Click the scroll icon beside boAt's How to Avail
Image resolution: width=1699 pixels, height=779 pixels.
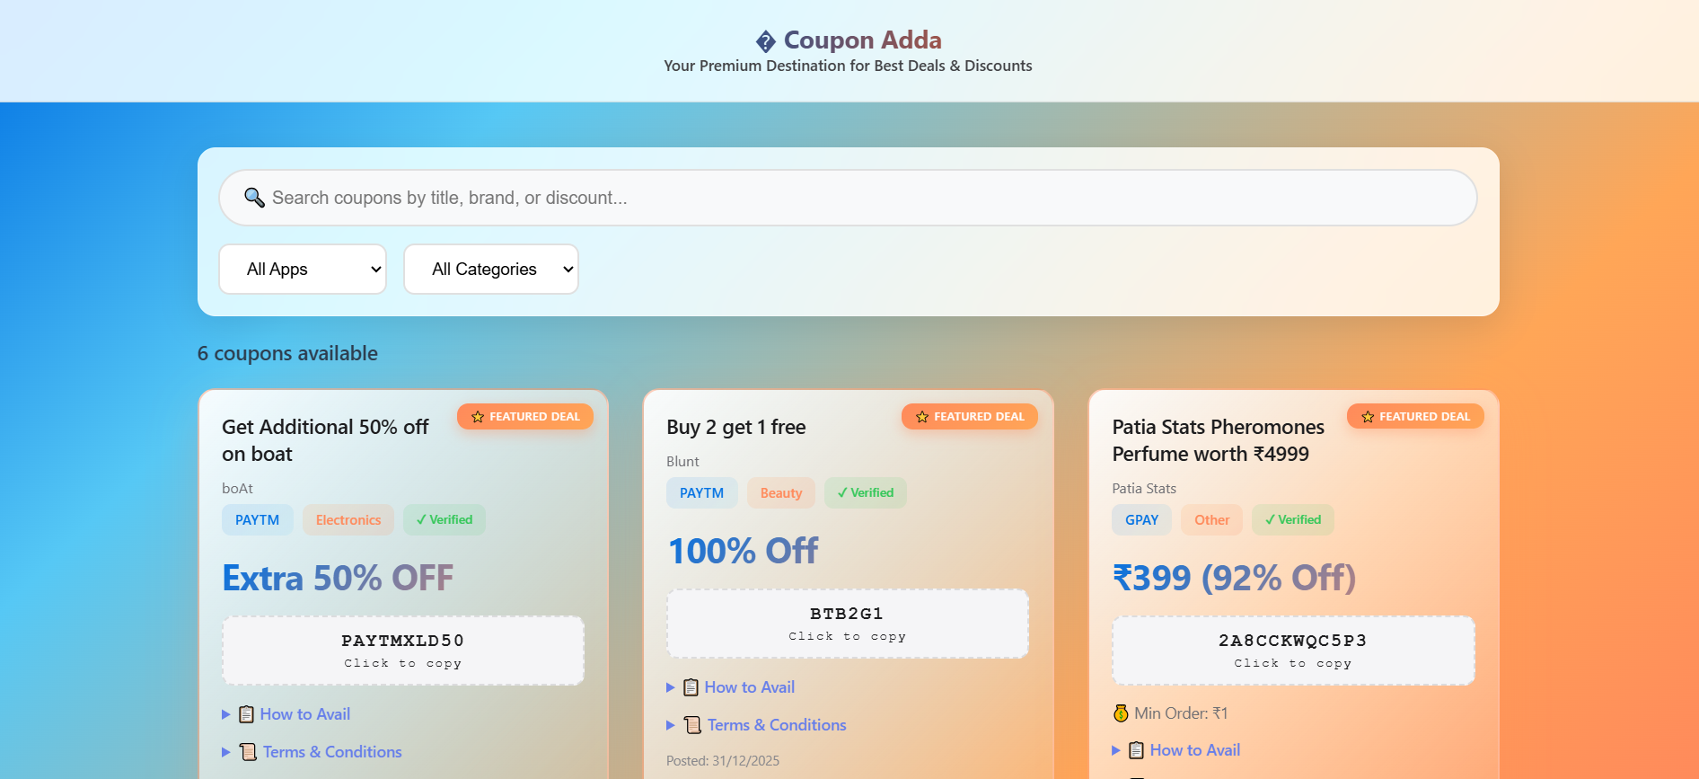[x=247, y=713]
